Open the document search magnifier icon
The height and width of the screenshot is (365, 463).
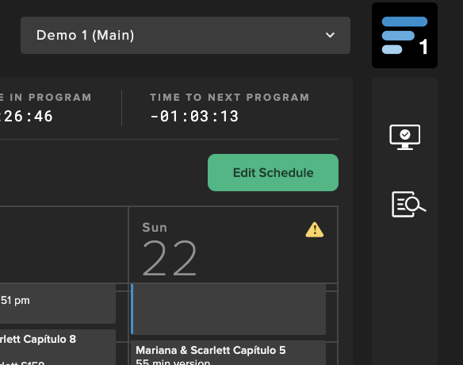[408, 204]
